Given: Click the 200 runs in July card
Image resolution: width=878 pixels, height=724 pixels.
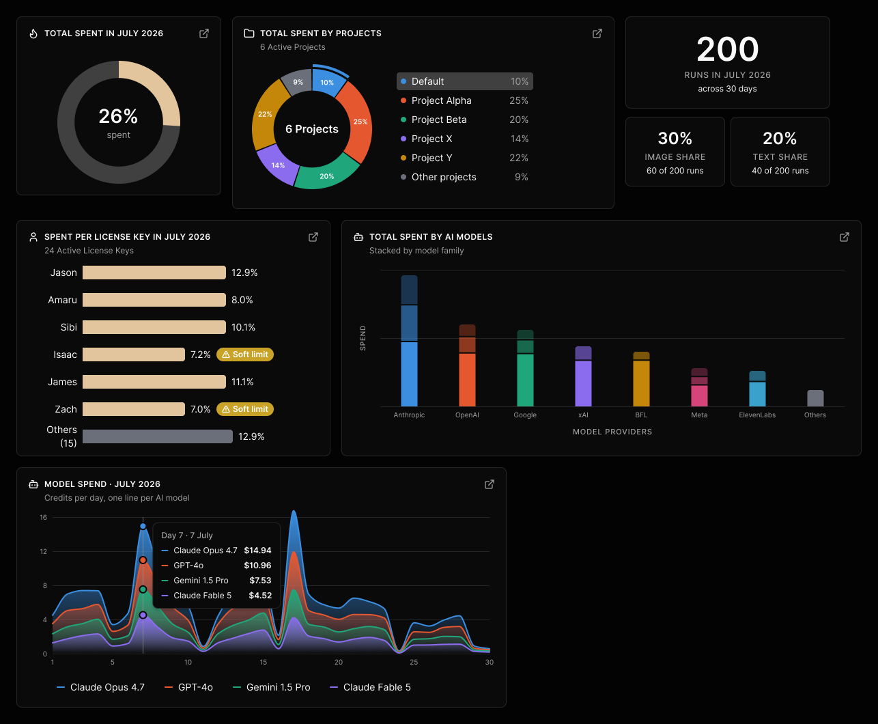Looking at the screenshot, I should (728, 63).
